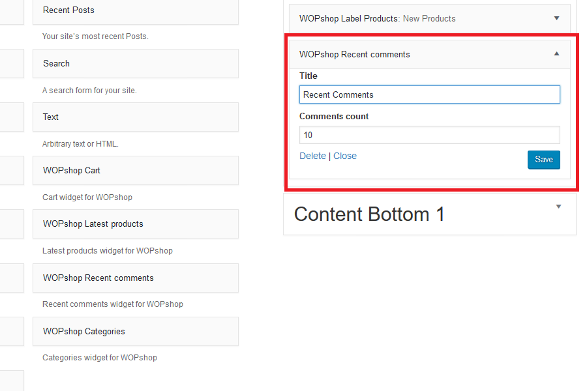Select the WOPshop Latest products widget

click(135, 224)
